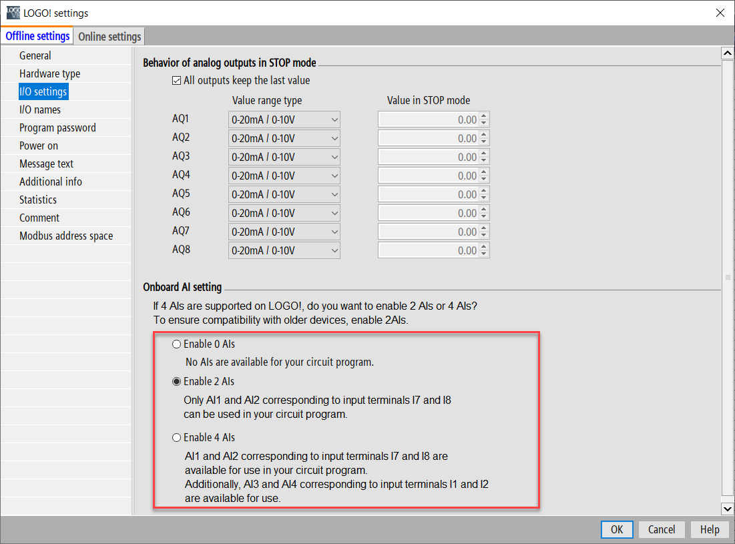Click the LOGO! settings title bar icon
Viewport: 735px width, 544px height.
coord(13,13)
